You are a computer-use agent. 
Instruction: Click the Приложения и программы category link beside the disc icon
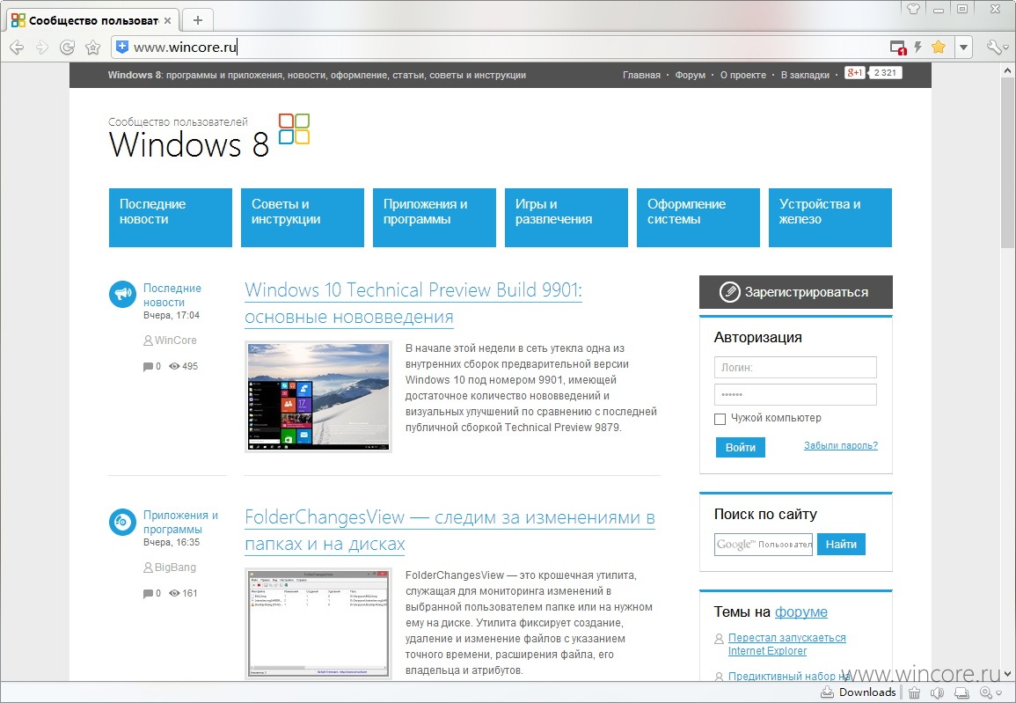pyautogui.click(x=181, y=522)
